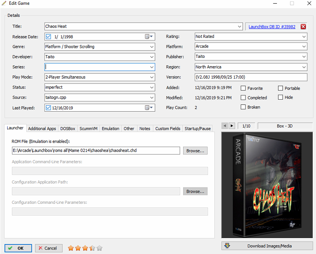Viewport: 316px width, 254px height.
Task: Set rating to one star
Action: point(71,248)
